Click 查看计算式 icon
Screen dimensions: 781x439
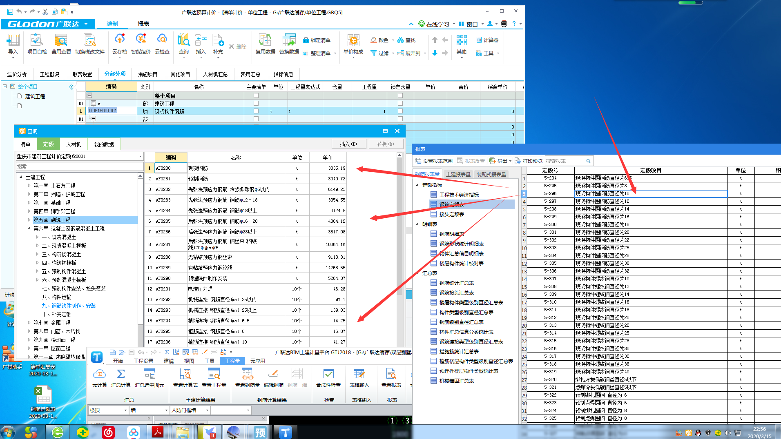point(185,377)
